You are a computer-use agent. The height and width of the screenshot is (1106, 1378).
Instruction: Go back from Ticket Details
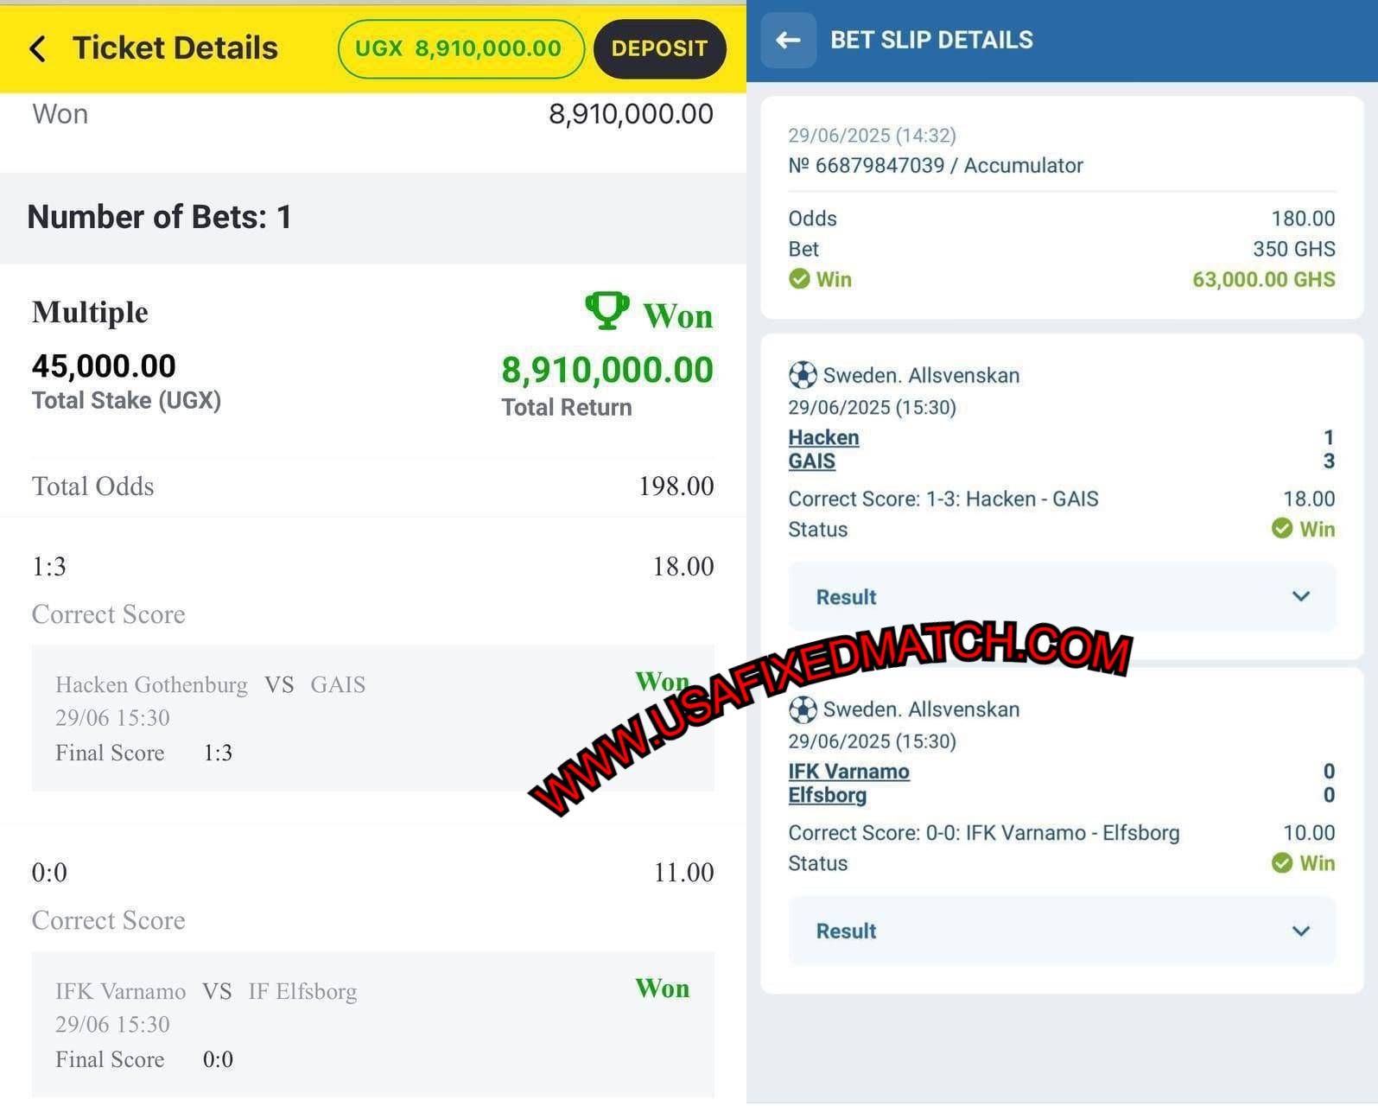tap(37, 48)
